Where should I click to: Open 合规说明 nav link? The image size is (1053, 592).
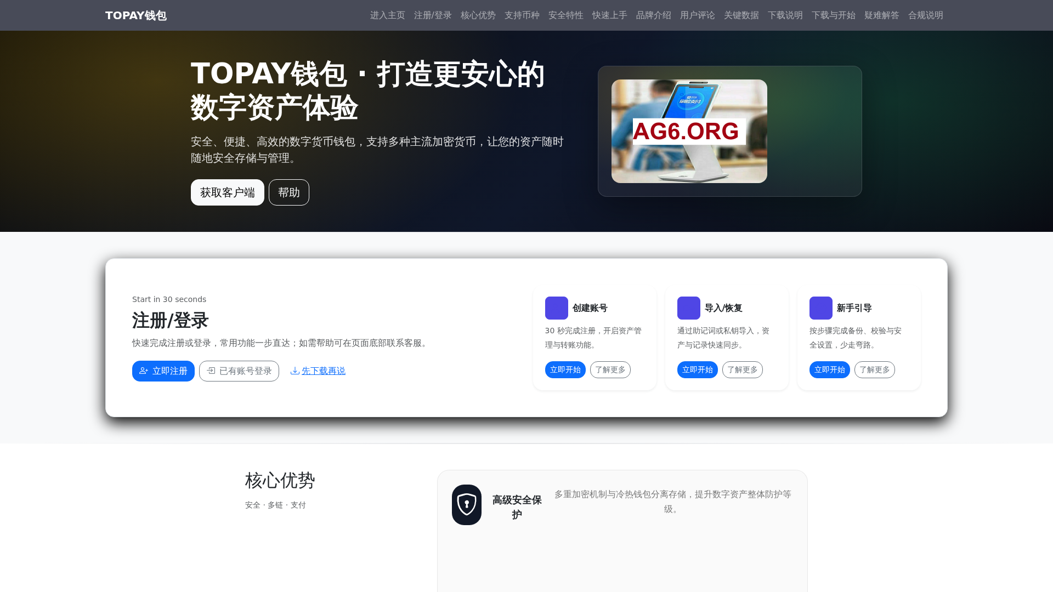925,15
